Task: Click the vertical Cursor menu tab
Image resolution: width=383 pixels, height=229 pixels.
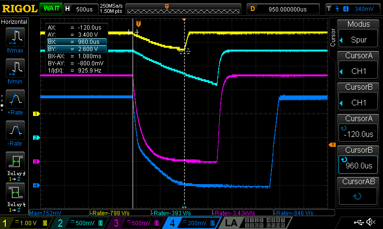Action: pyautogui.click(x=333, y=38)
